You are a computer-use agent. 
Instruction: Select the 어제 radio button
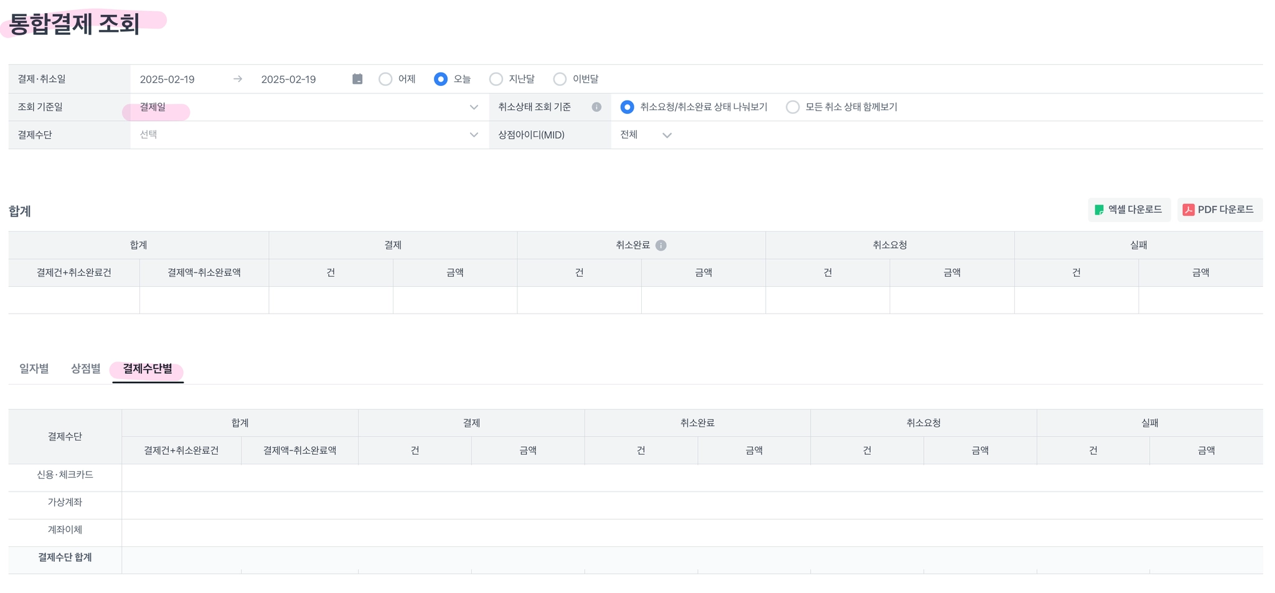(x=385, y=79)
